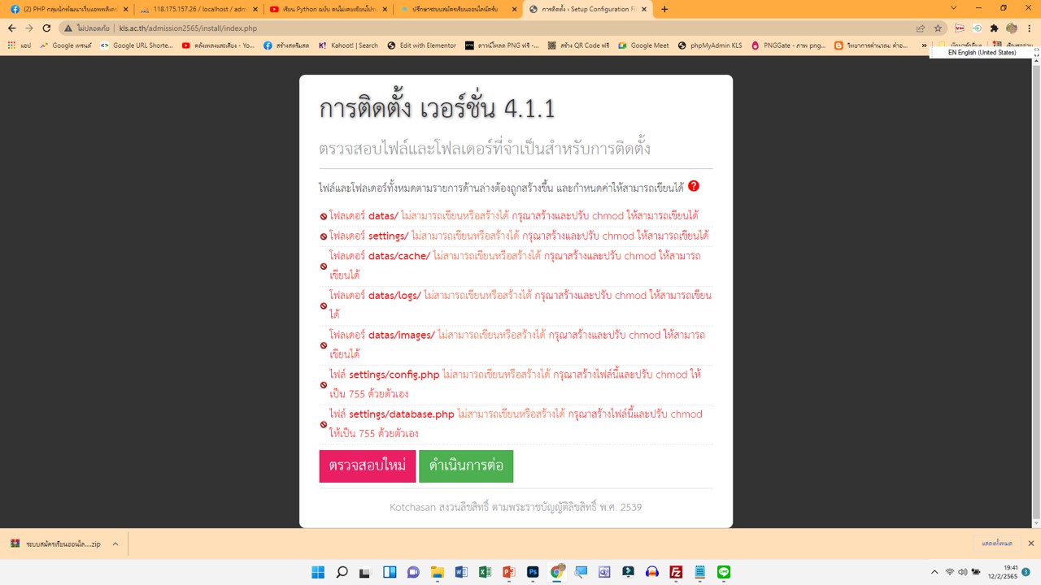The height and width of the screenshot is (585, 1041).
Task: Show hidden system tray icons
Action: [934, 572]
